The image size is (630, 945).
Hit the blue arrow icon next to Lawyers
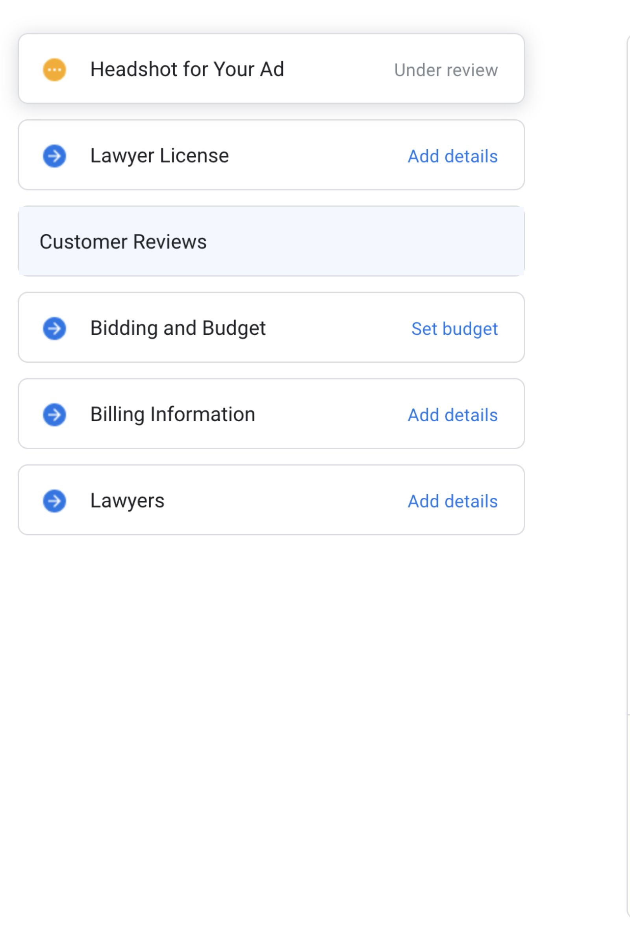coord(54,500)
